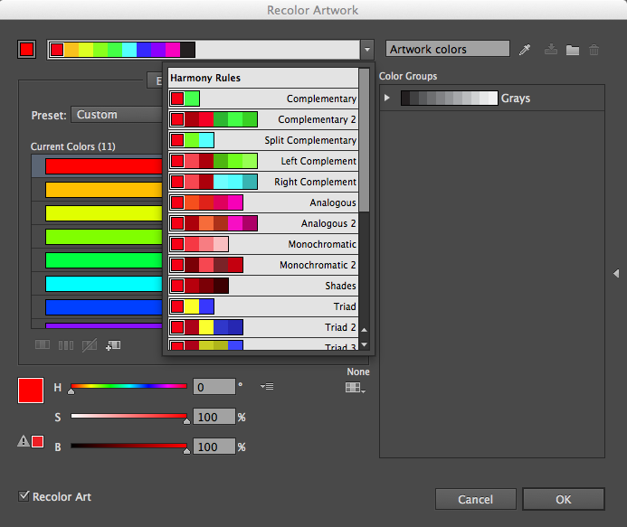The width and height of the screenshot is (627, 527).
Task: Click the active colors strip at top
Action: coord(122,50)
